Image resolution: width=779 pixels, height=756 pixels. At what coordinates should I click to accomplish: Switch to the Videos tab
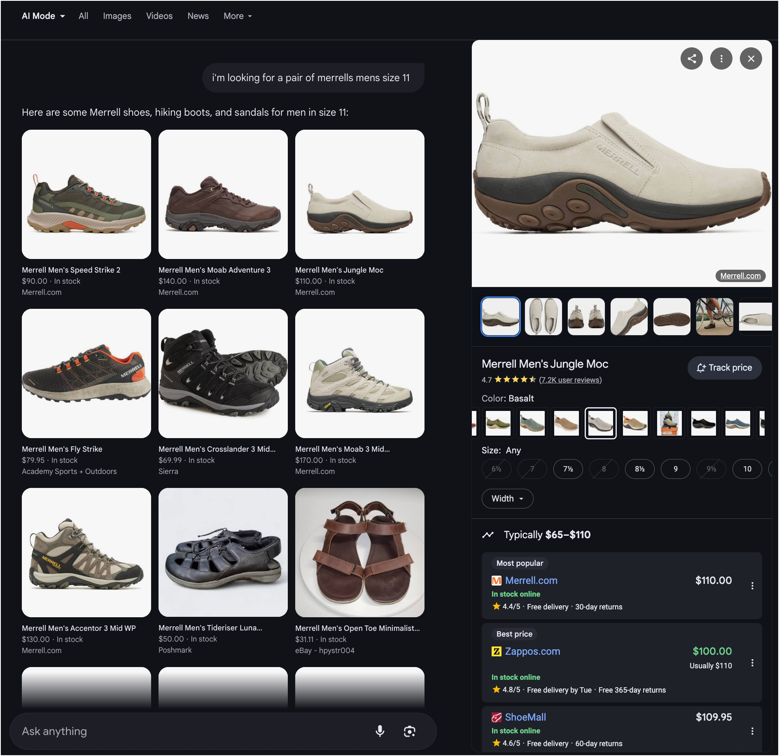[x=159, y=16]
